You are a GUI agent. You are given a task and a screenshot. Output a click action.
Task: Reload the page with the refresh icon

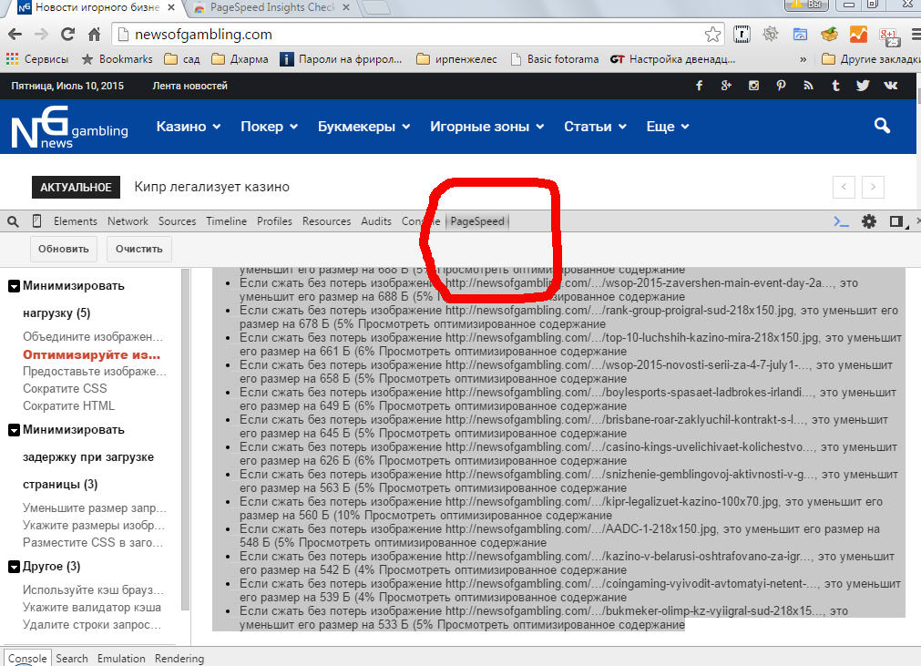(67, 35)
